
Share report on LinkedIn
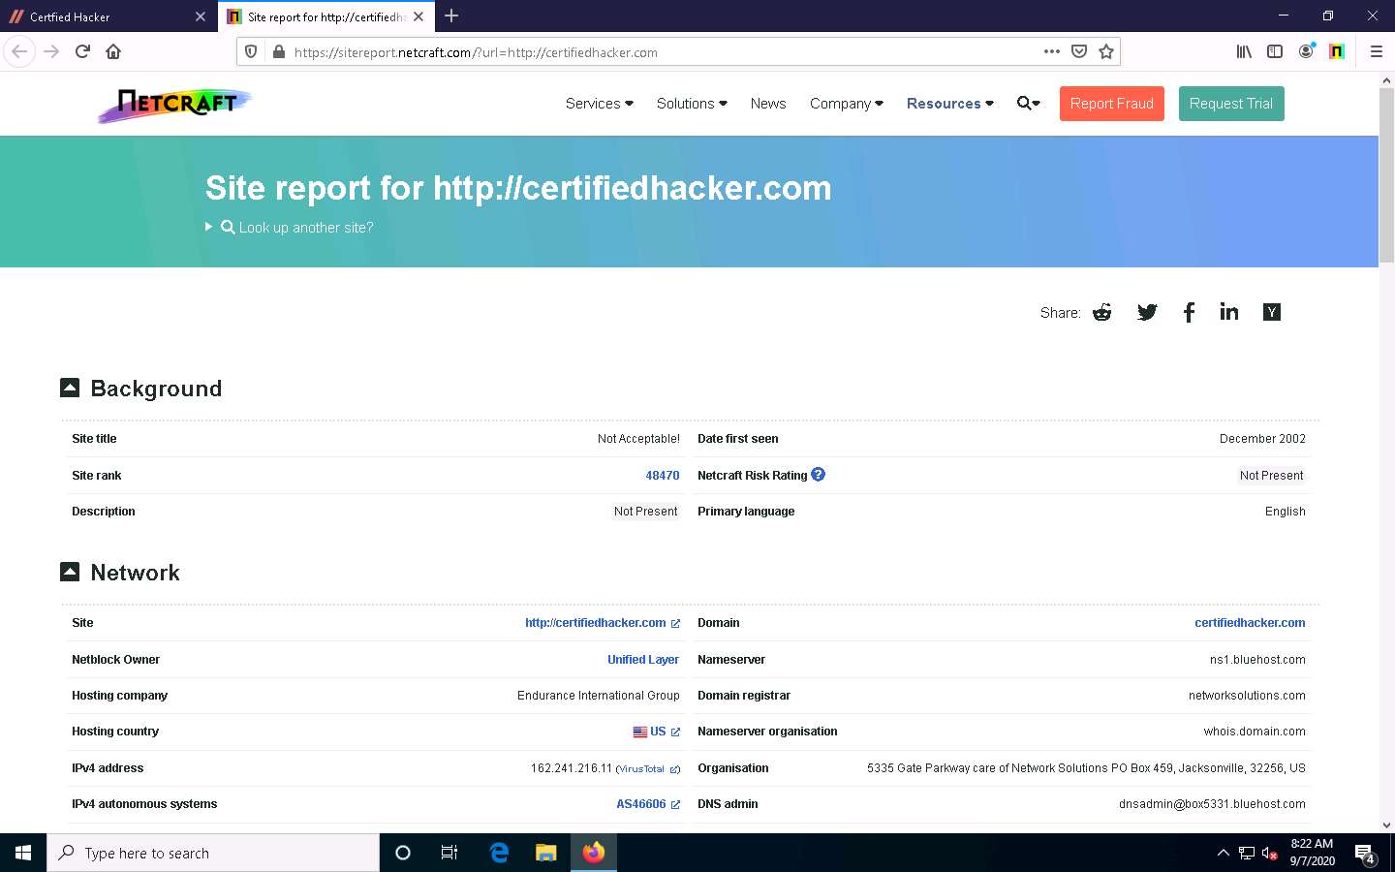tap(1229, 311)
